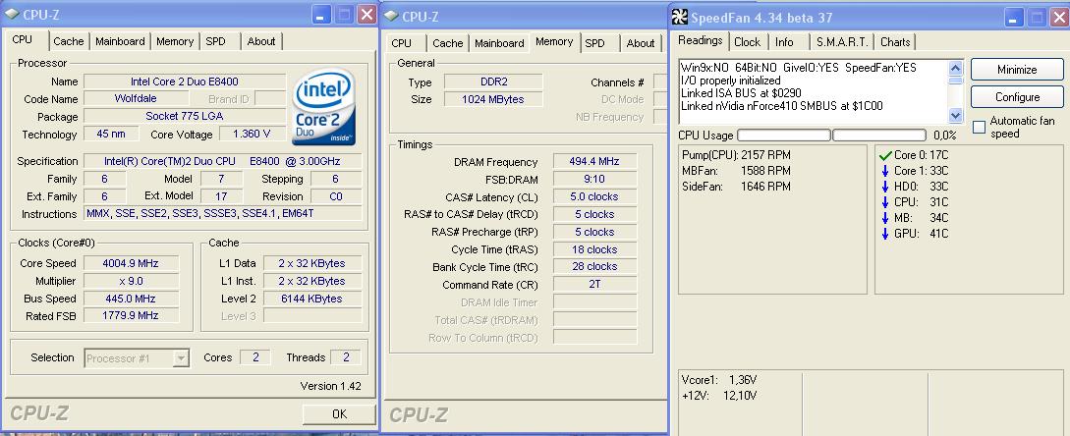Viewport: 1070px width, 436px height.
Task: Select SpeedFan Readings tab
Action: pyautogui.click(x=701, y=40)
